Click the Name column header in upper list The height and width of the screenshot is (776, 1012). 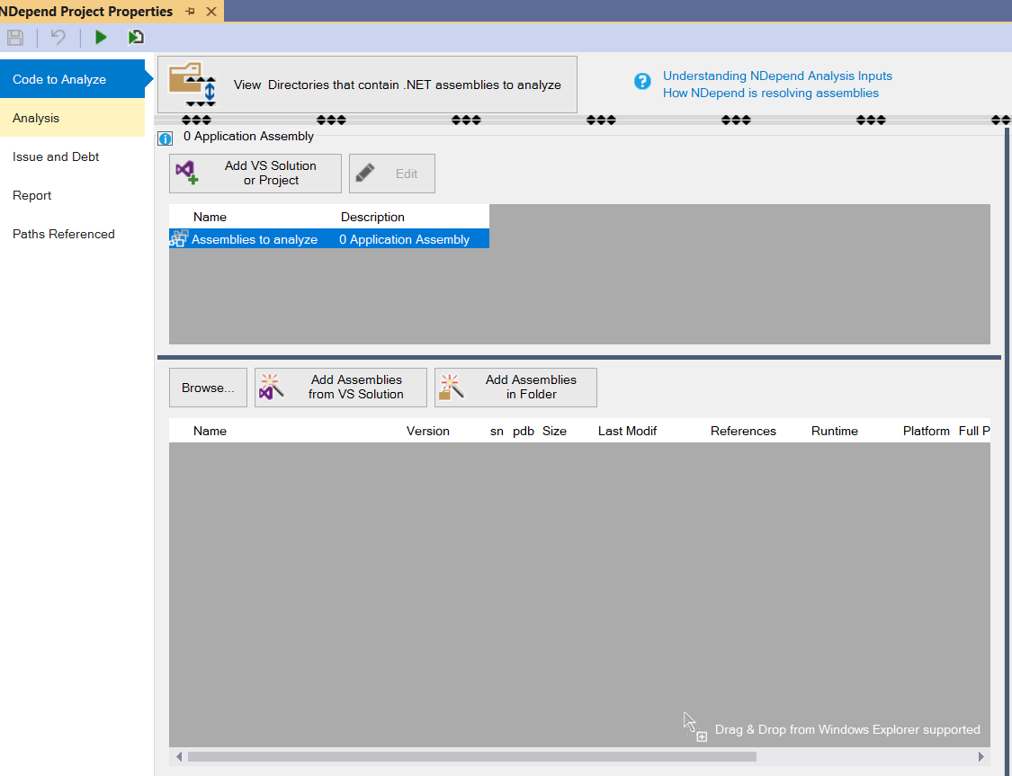[210, 217]
